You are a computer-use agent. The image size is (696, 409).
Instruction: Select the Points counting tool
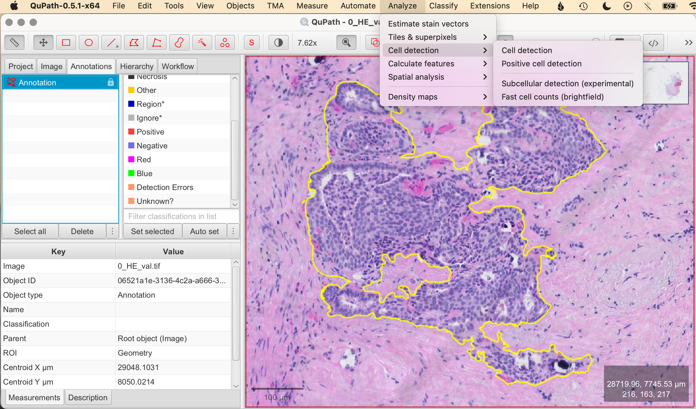(225, 43)
